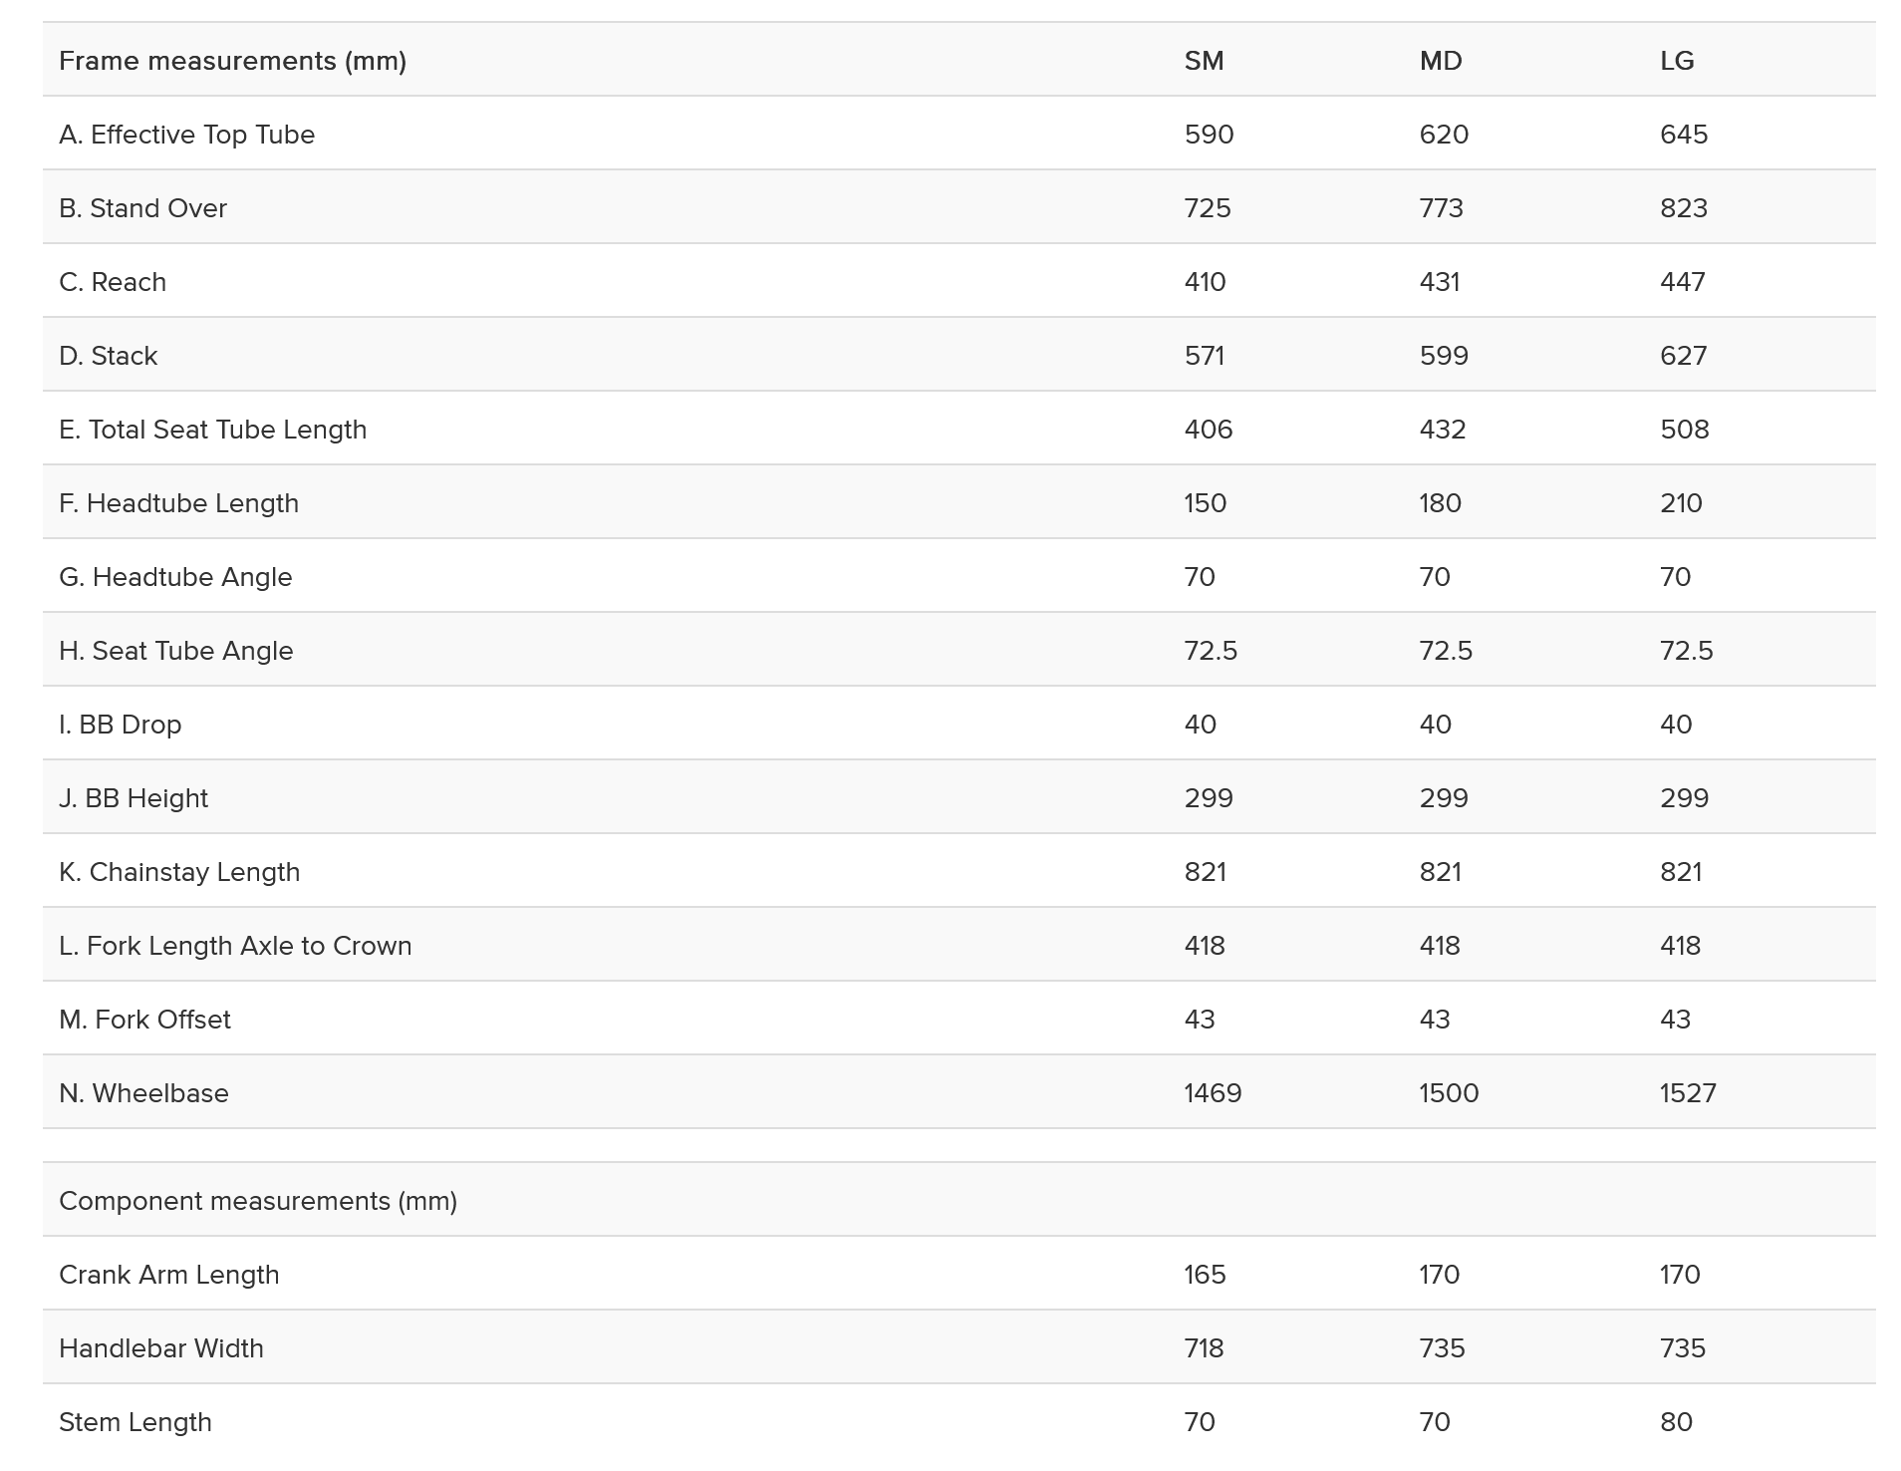The image size is (1901, 1471).
Task: Select the G. Headtube Angle label
Action: pyautogui.click(x=175, y=577)
